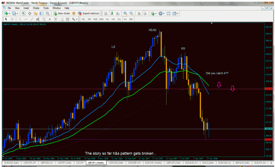
Task: Open the Charts menu
Action: [x=36, y=8]
